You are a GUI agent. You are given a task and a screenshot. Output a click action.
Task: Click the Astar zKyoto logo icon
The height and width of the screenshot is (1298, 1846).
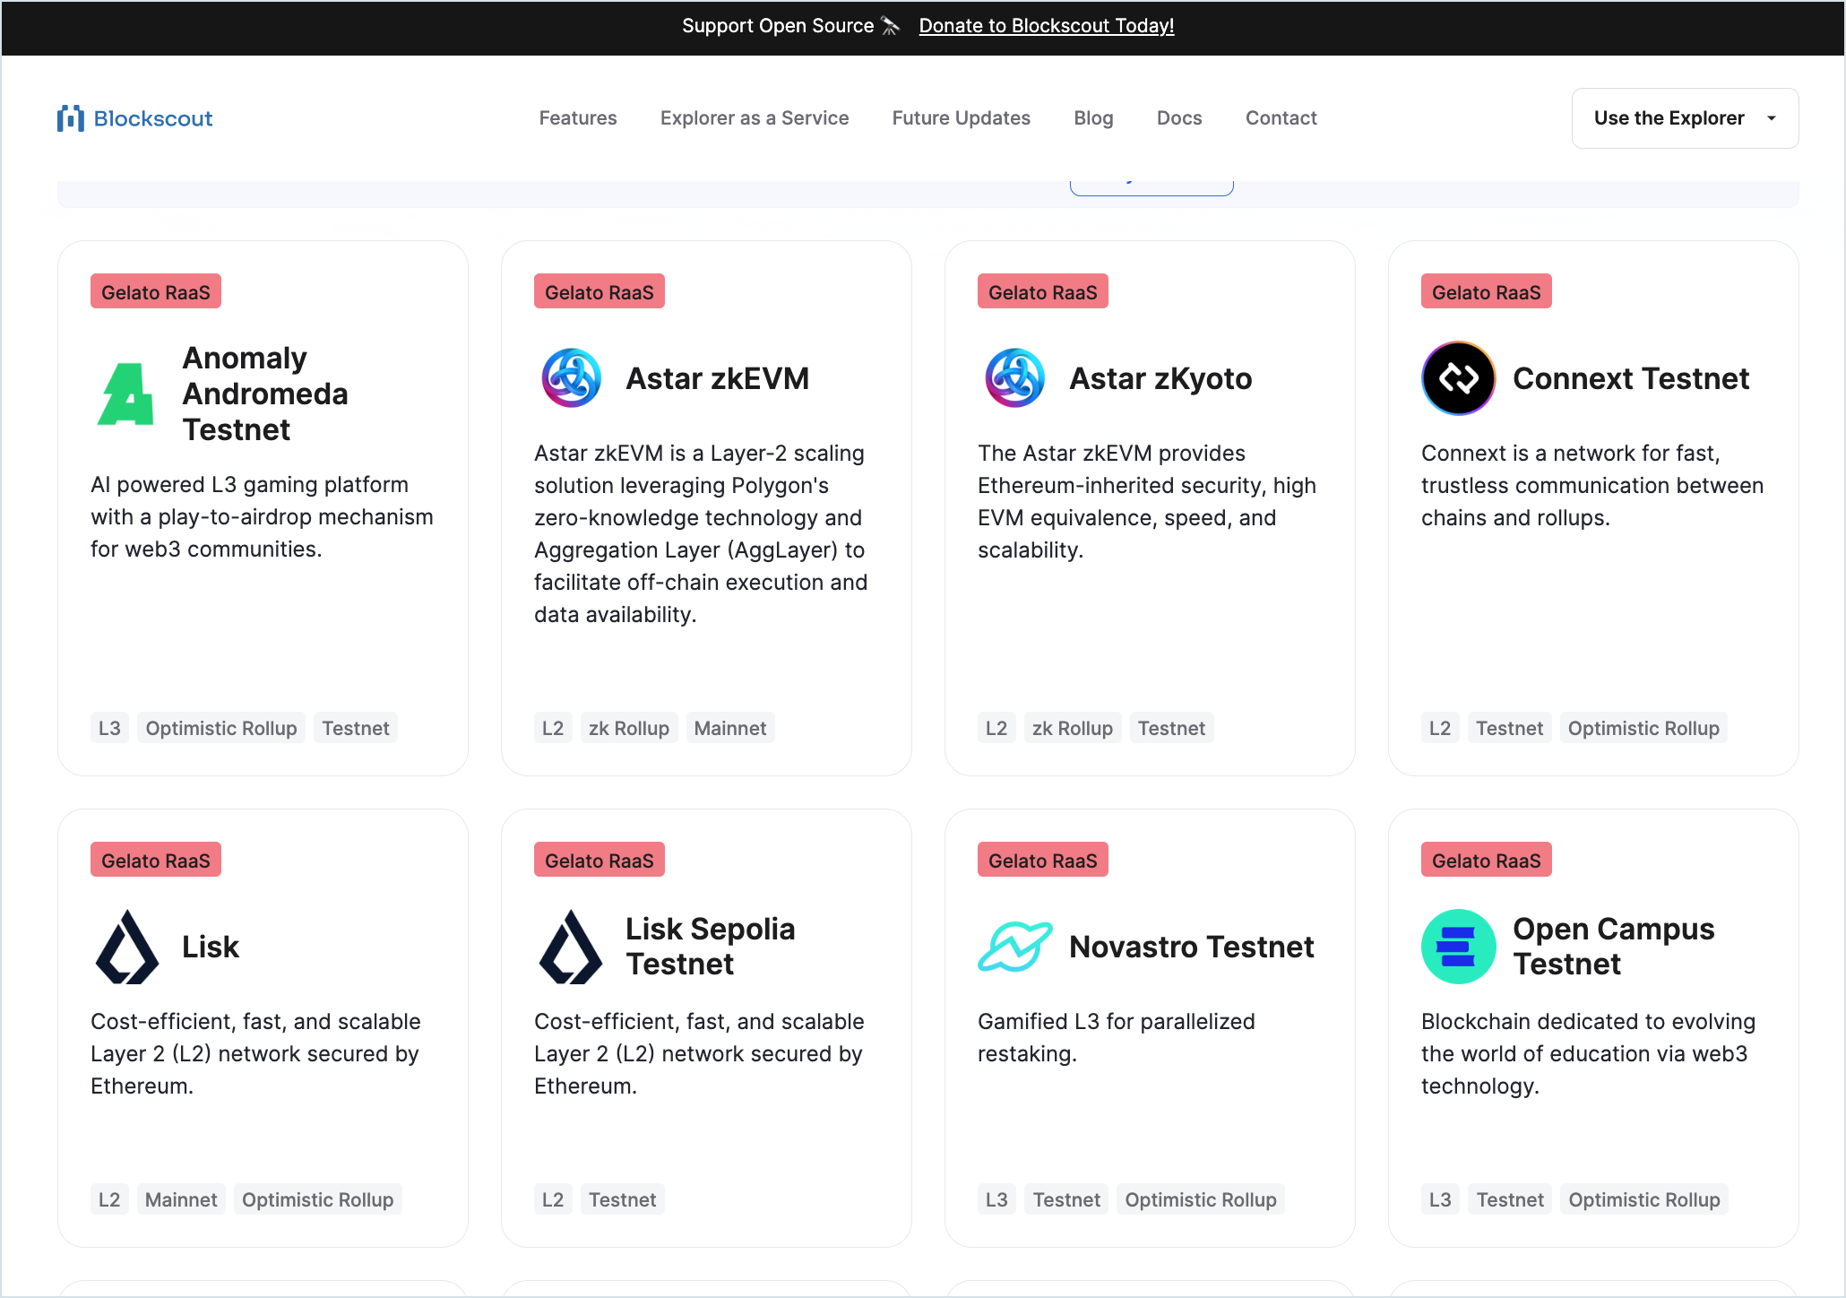pos(1014,378)
